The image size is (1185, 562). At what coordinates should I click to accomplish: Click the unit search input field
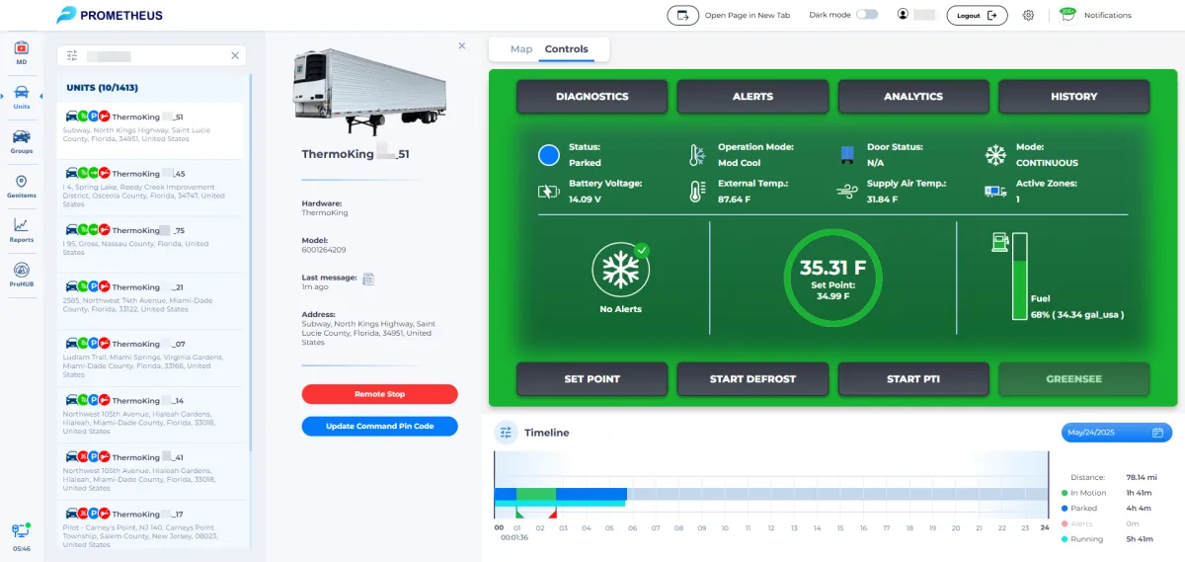[x=153, y=55]
